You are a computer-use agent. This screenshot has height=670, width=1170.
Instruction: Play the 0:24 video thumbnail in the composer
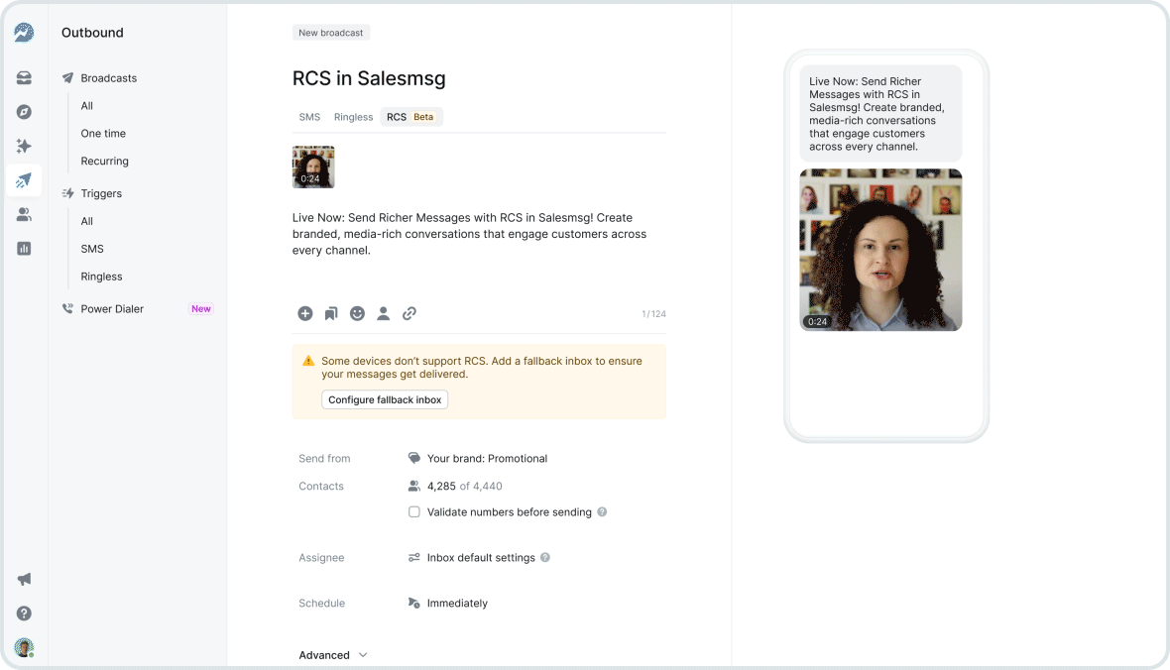pyautogui.click(x=313, y=167)
